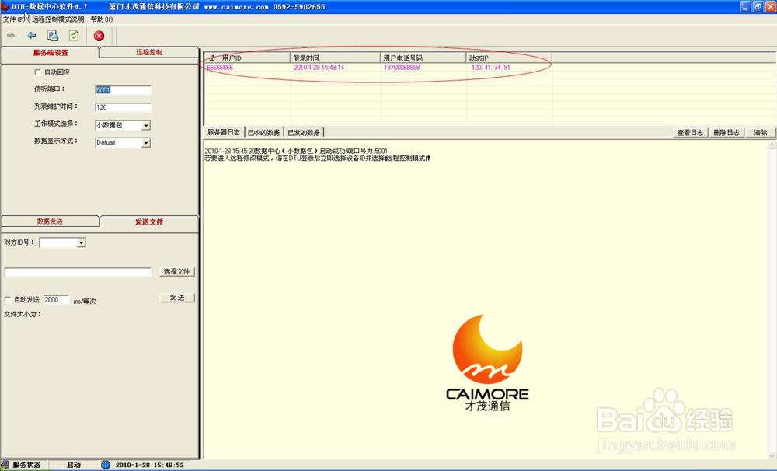Sort by 动态IP column header

[509, 58]
